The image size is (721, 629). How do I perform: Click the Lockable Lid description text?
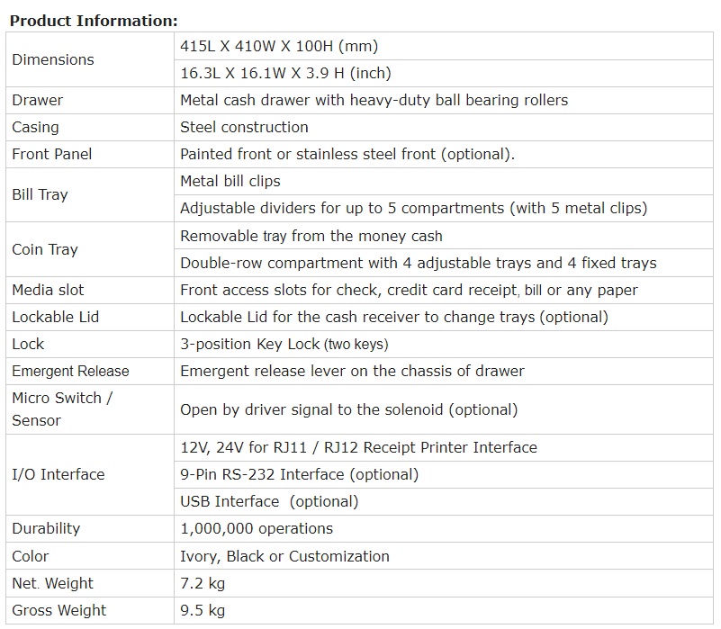point(393,317)
